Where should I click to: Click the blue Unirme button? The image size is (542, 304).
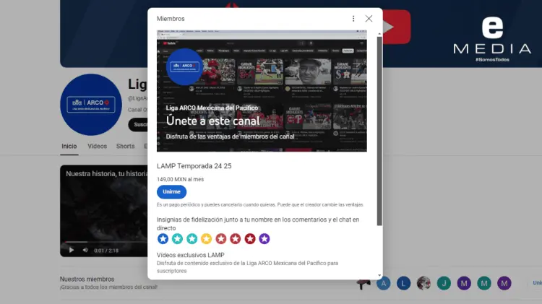point(171,192)
